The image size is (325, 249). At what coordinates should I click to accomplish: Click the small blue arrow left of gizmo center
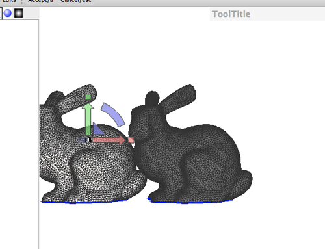pyautogui.click(x=83, y=140)
